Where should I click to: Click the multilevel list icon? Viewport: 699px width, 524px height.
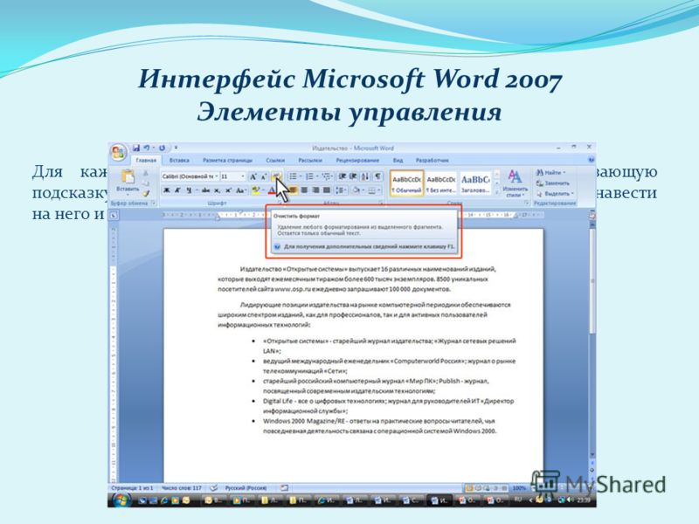[x=326, y=176]
